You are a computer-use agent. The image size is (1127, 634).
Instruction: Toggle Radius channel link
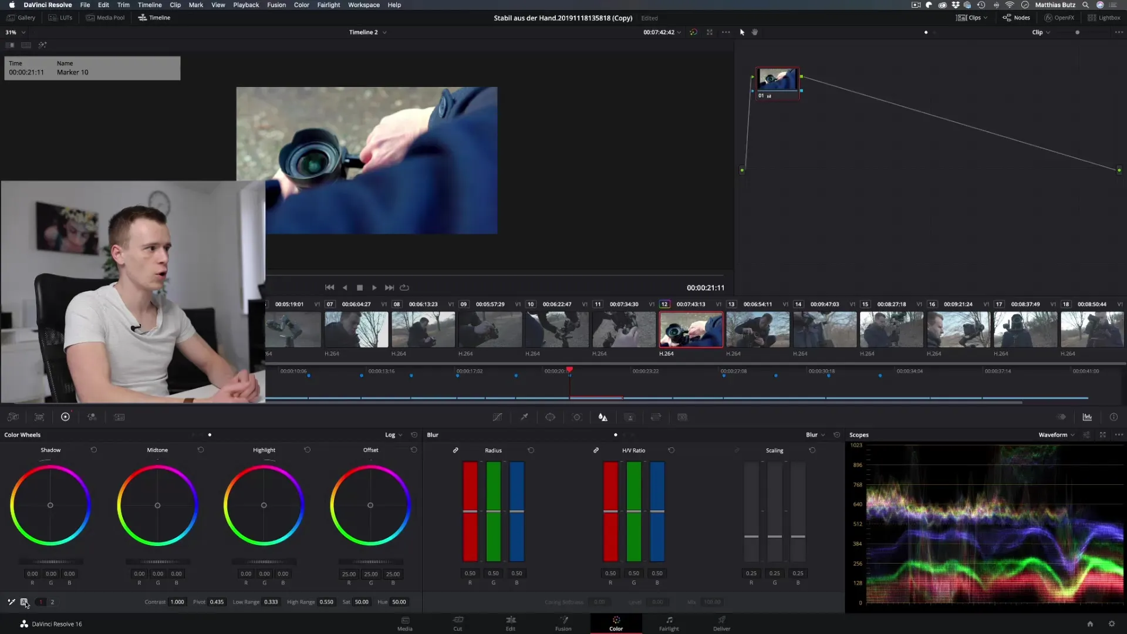455,450
